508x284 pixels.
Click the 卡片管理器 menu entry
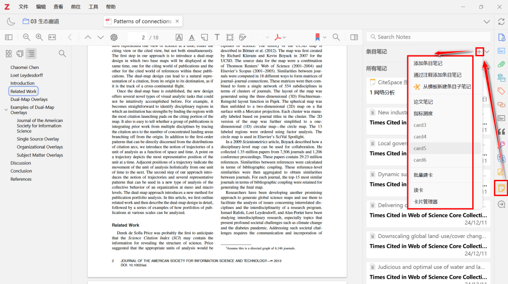tap(426, 201)
